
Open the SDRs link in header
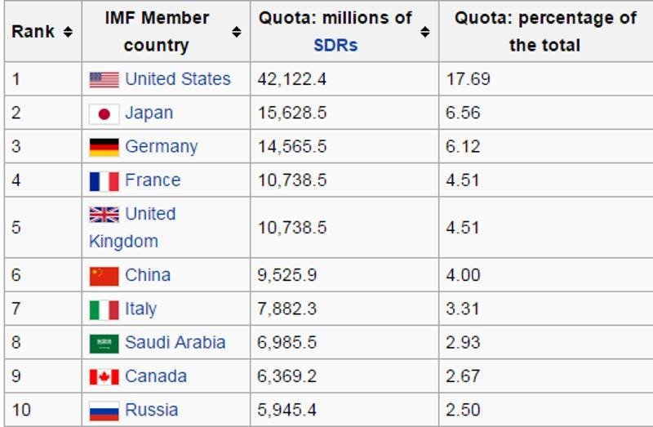[335, 45]
